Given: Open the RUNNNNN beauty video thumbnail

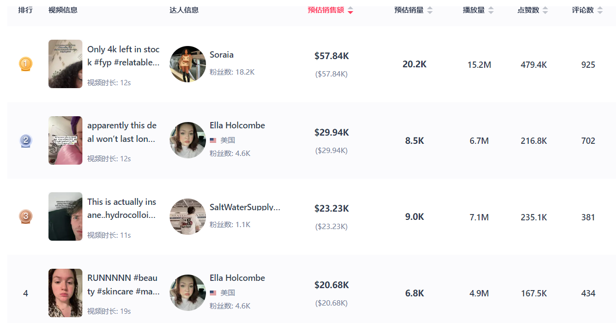Looking at the screenshot, I should [x=65, y=293].
